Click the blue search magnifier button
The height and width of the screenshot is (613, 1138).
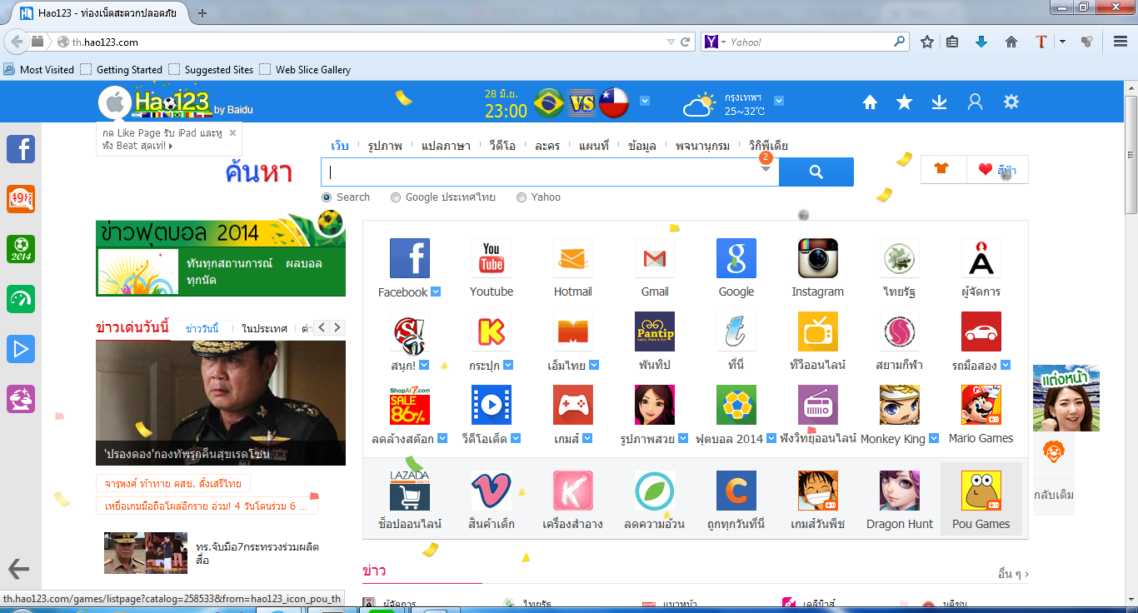point(816,172)
